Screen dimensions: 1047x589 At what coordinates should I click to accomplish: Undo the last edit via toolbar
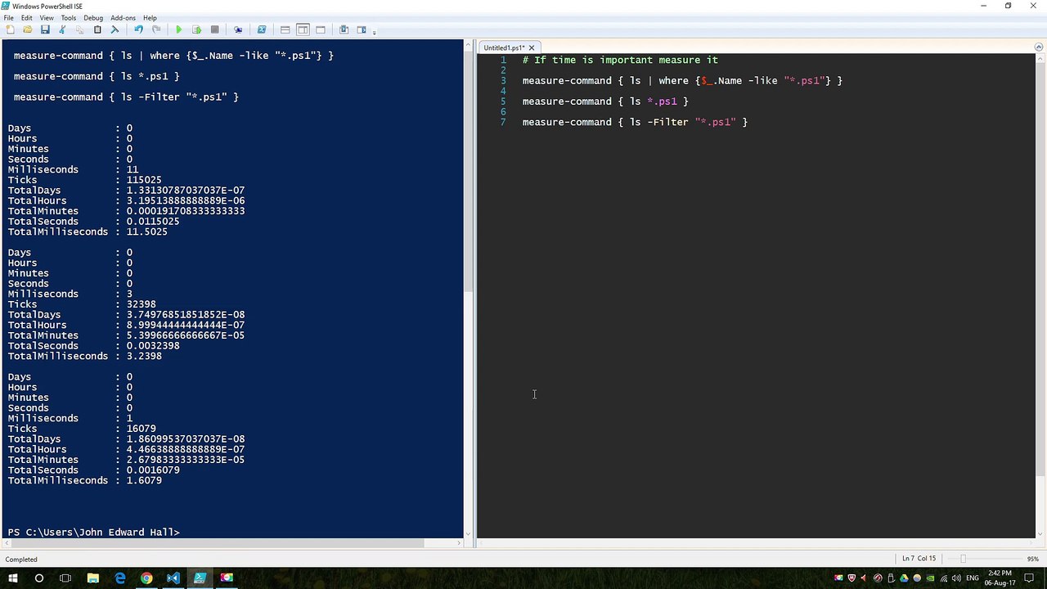click(x=138, y=29)
